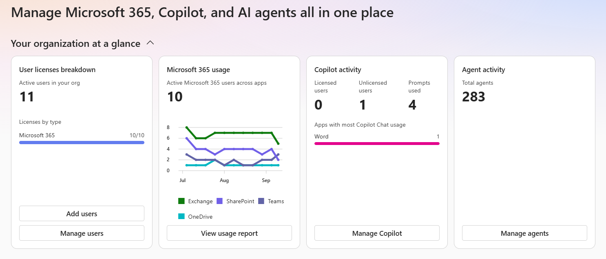Click the Licensed users value 0
The width and height of the screenshot is (606, 259).
tap(318, 105)
